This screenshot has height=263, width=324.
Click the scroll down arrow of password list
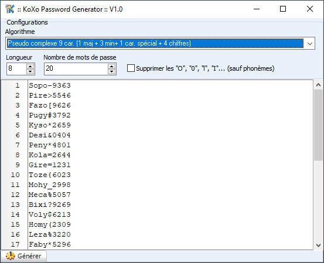[x=318, y=245]
